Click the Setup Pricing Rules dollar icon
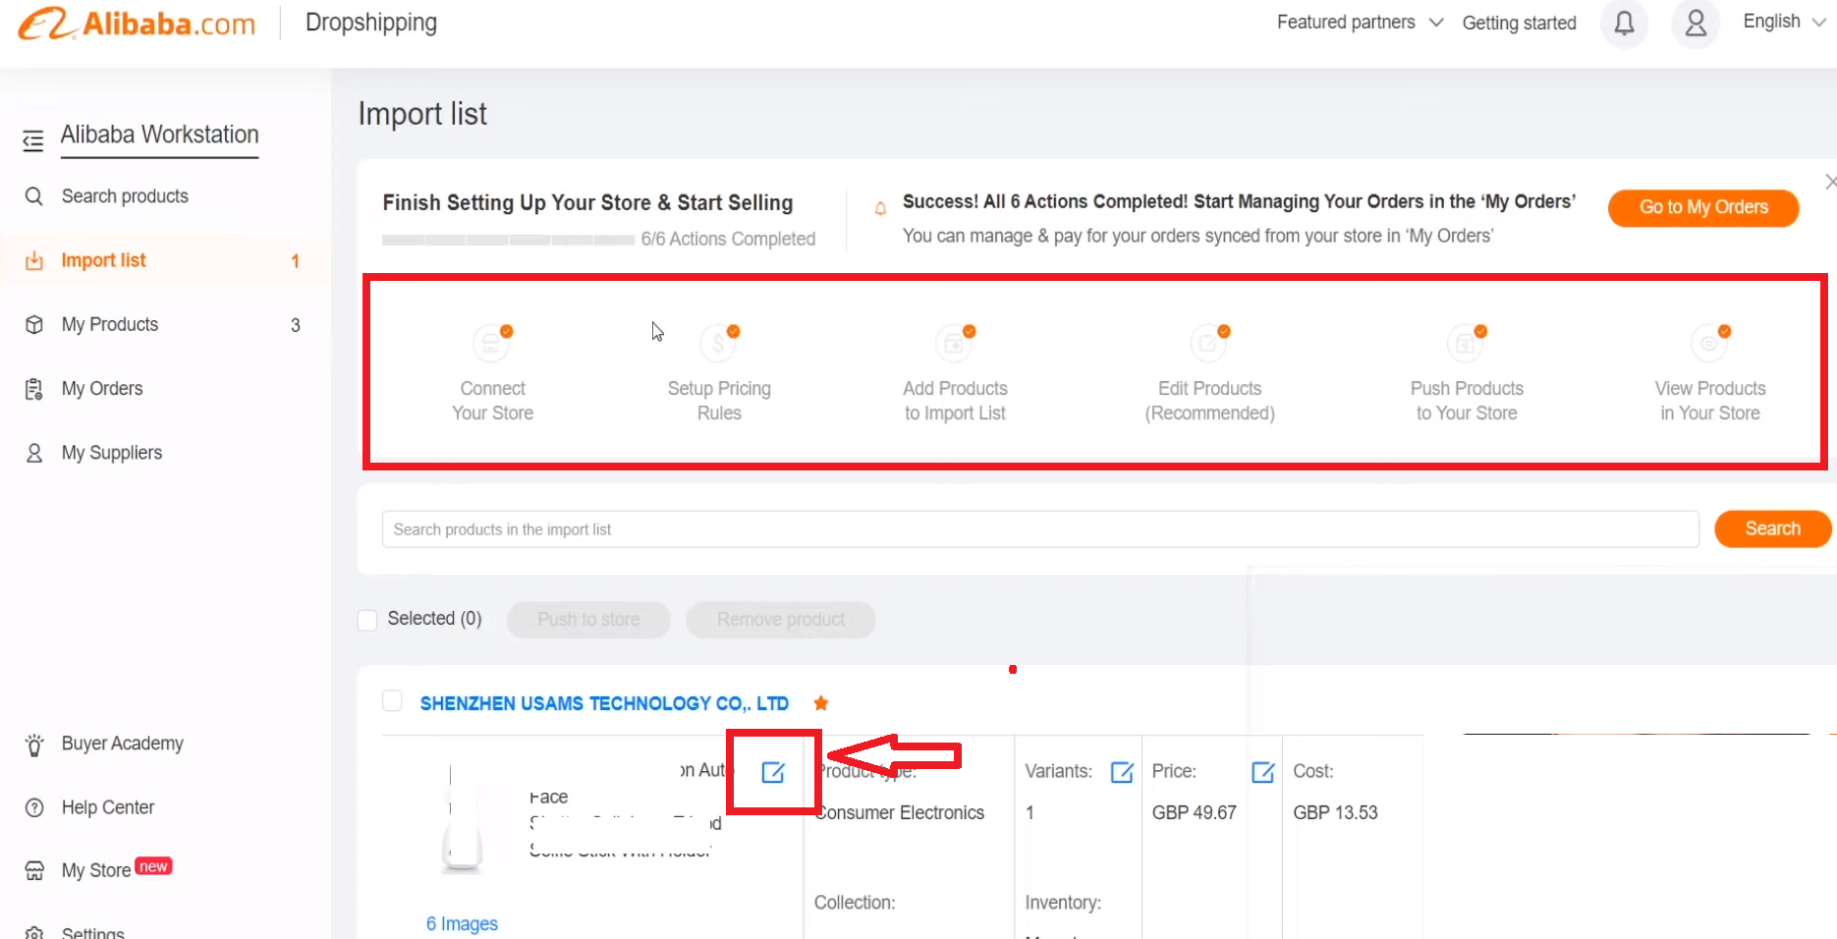This screenshot has width=1837, height=939. [x=719, y=343]
